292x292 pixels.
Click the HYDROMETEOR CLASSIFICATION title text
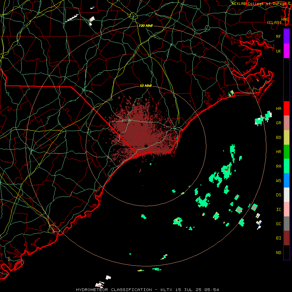coord(114,290)
